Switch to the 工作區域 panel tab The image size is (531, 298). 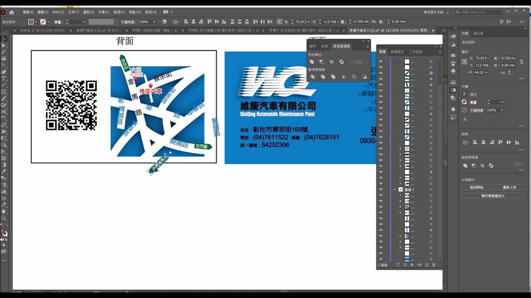tap(416, 52)
